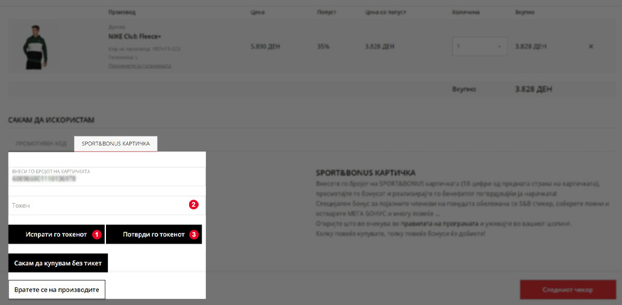
Task: Go back via Вратете се на производите
Action: pyautogui.click(x=57, y=289)
